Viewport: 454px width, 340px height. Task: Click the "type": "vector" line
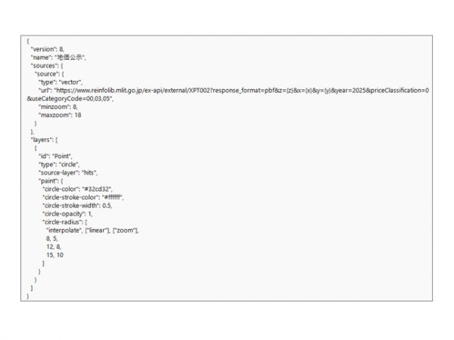[x=61, y=82]
